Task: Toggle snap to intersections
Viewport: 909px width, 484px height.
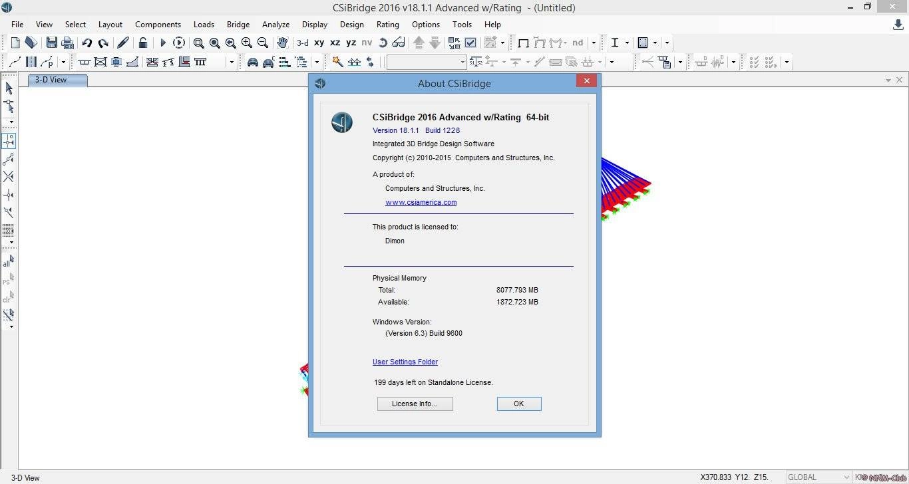Action: pos(9,177)
